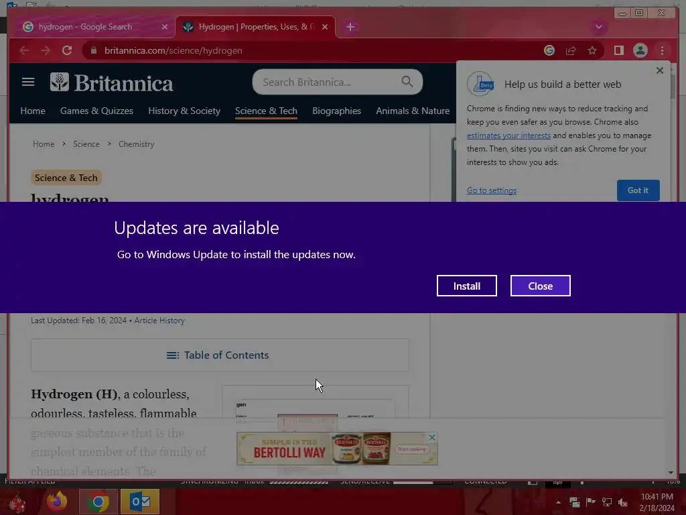Viewport: 686px width, 515px height.
Task: Open Go to settings link
Action: (491, 190)
